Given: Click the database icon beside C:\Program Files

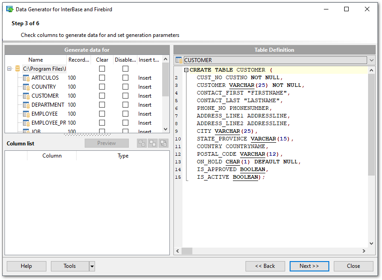Looking at the screenshot, I should pyautogui.click(x=18, y=69).
